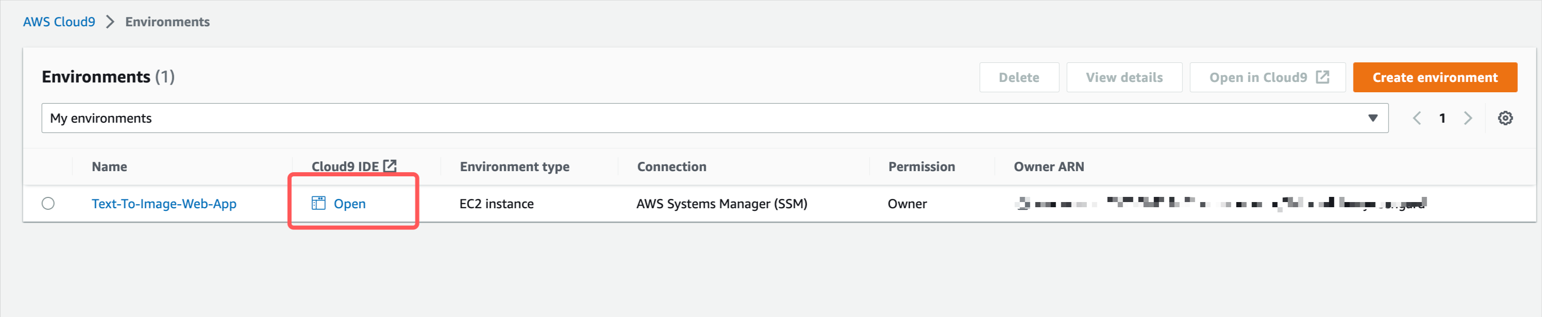Click the Owner permission cell
This screenshot has height=317, width=1542.
[x=908, y=204]
